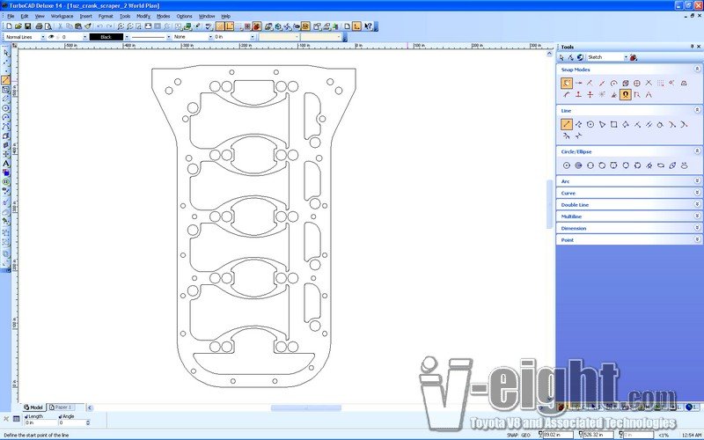Click the Open file folder icon

[x=18, y=26]
